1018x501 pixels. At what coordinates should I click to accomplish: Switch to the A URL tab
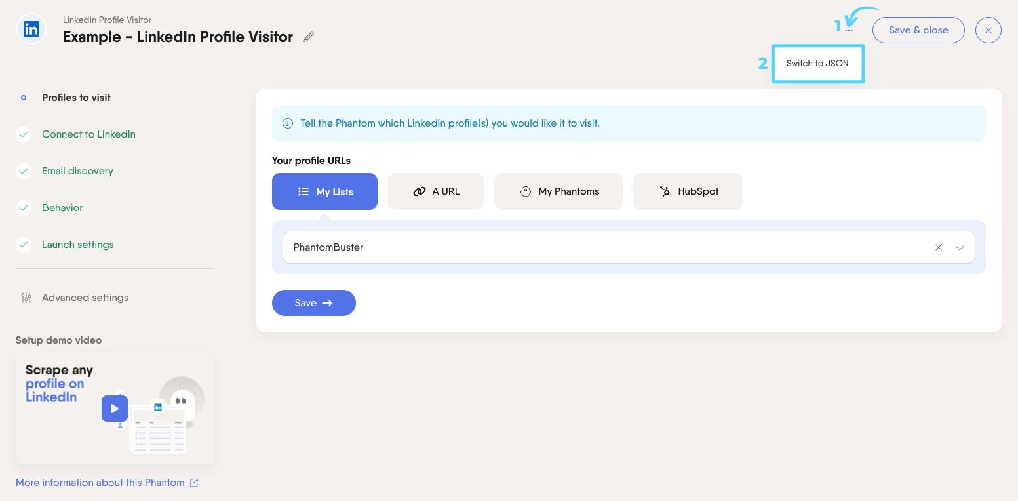point(436,191)
